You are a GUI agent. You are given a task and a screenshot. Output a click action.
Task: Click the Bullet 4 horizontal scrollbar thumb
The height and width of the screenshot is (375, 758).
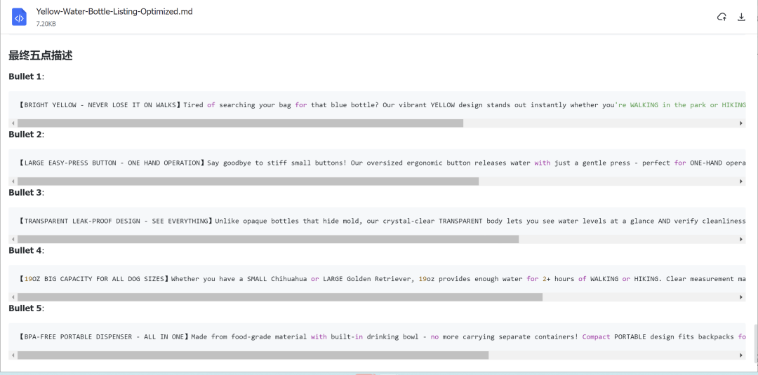pyautogui.click(x=280, y=297)
